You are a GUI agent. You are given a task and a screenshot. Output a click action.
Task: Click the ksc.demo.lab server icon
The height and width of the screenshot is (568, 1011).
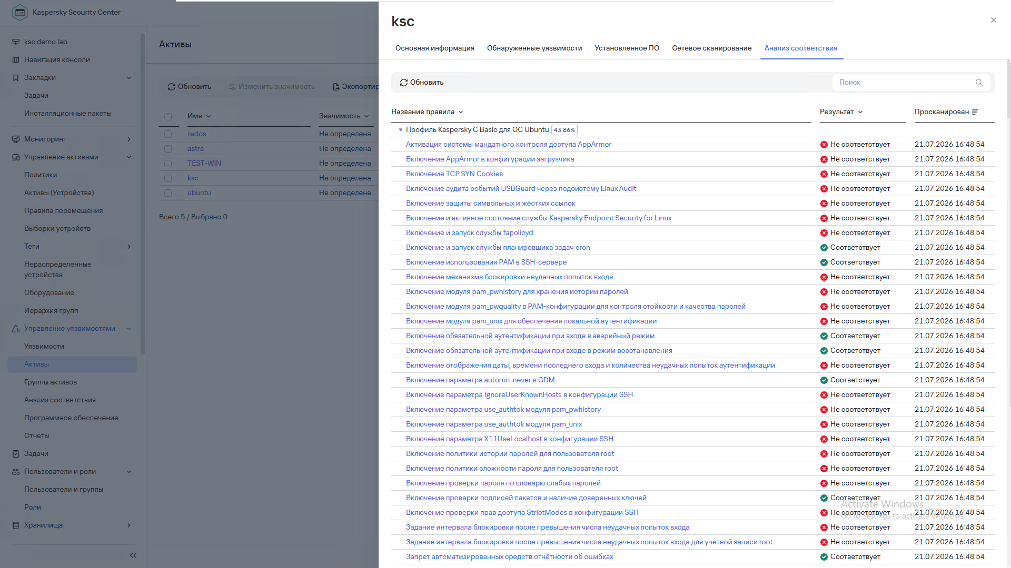[x=16, y=42]
